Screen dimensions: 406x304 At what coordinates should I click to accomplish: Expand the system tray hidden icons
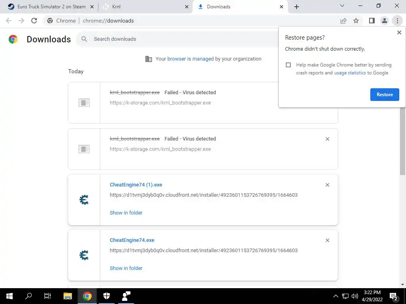pyautogui.click(x=335, y=296)
